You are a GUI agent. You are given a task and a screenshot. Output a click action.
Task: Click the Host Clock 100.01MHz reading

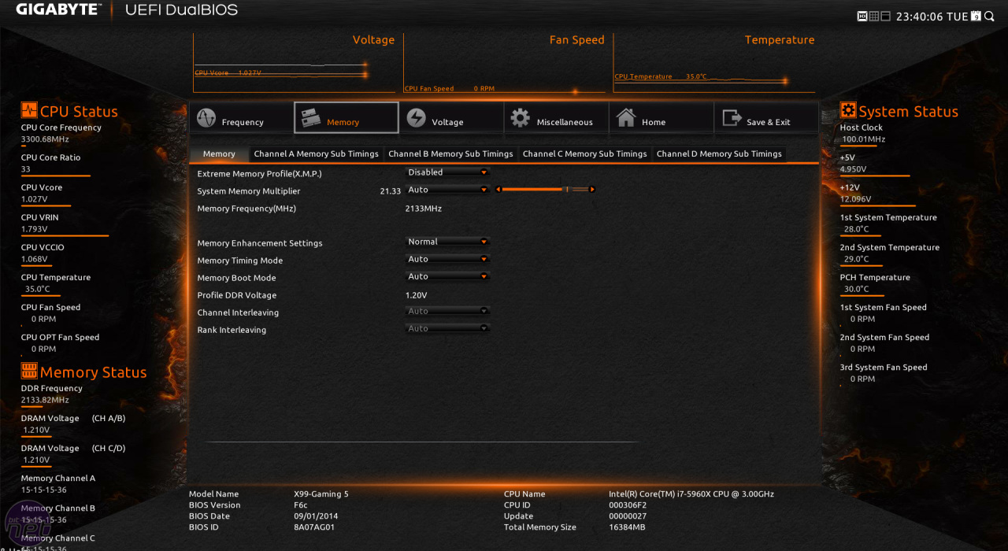864,139
